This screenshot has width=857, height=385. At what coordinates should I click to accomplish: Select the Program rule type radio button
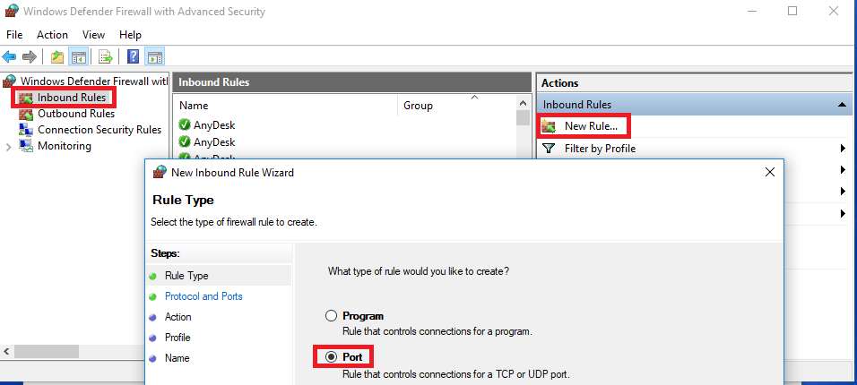click(x=332, y=316)
